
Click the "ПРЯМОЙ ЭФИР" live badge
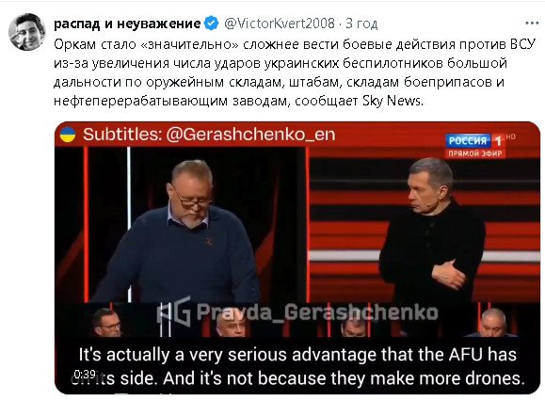(474, 153)
